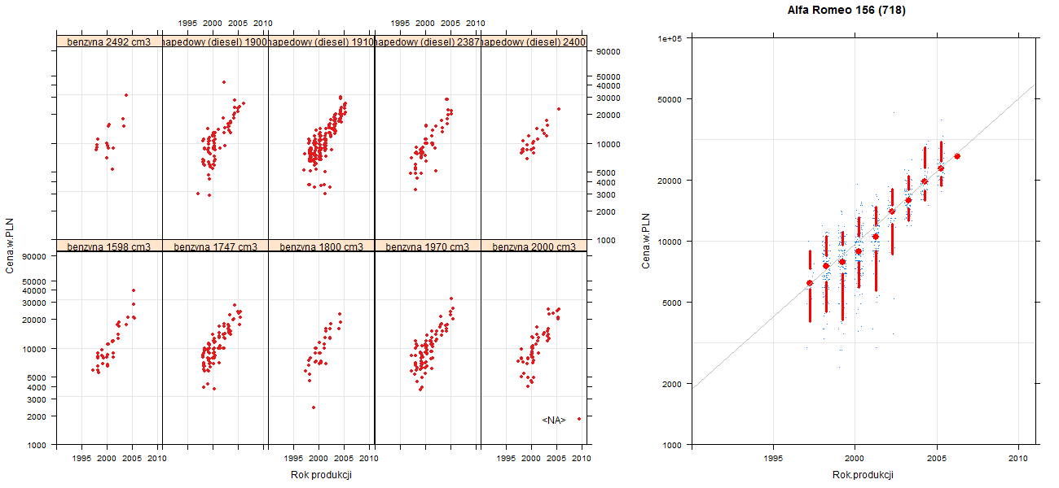1059x488 pixels.
Task: Click the 2005 x-axis label on the Alfa Romeo chart
Action: (x=937, y=458)
